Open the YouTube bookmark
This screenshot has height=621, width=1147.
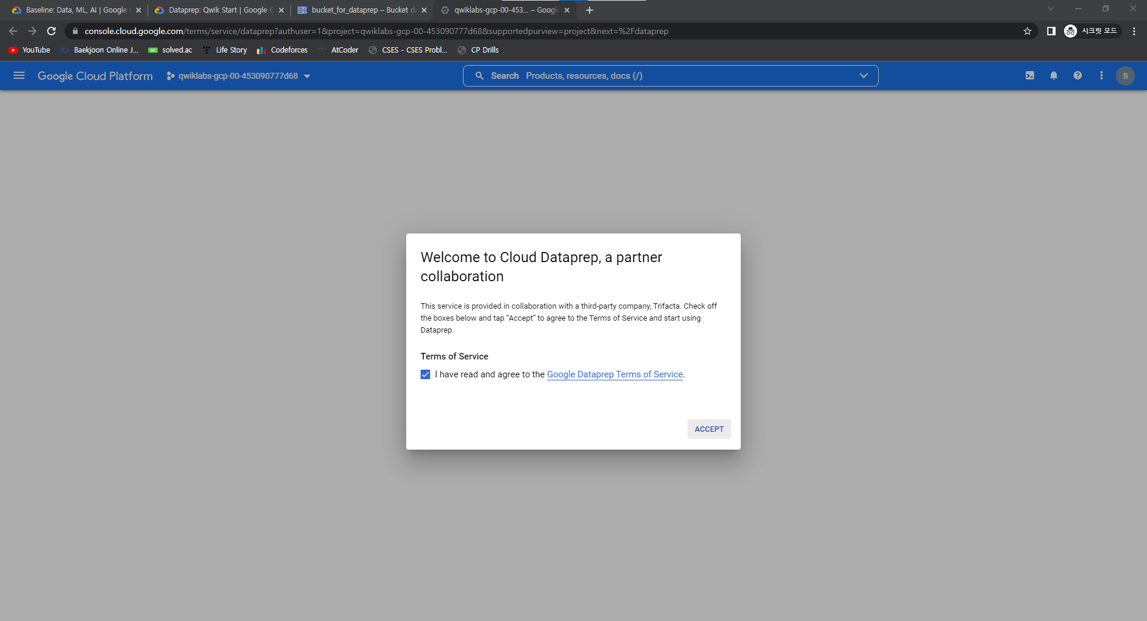click(x=29, y=50)
